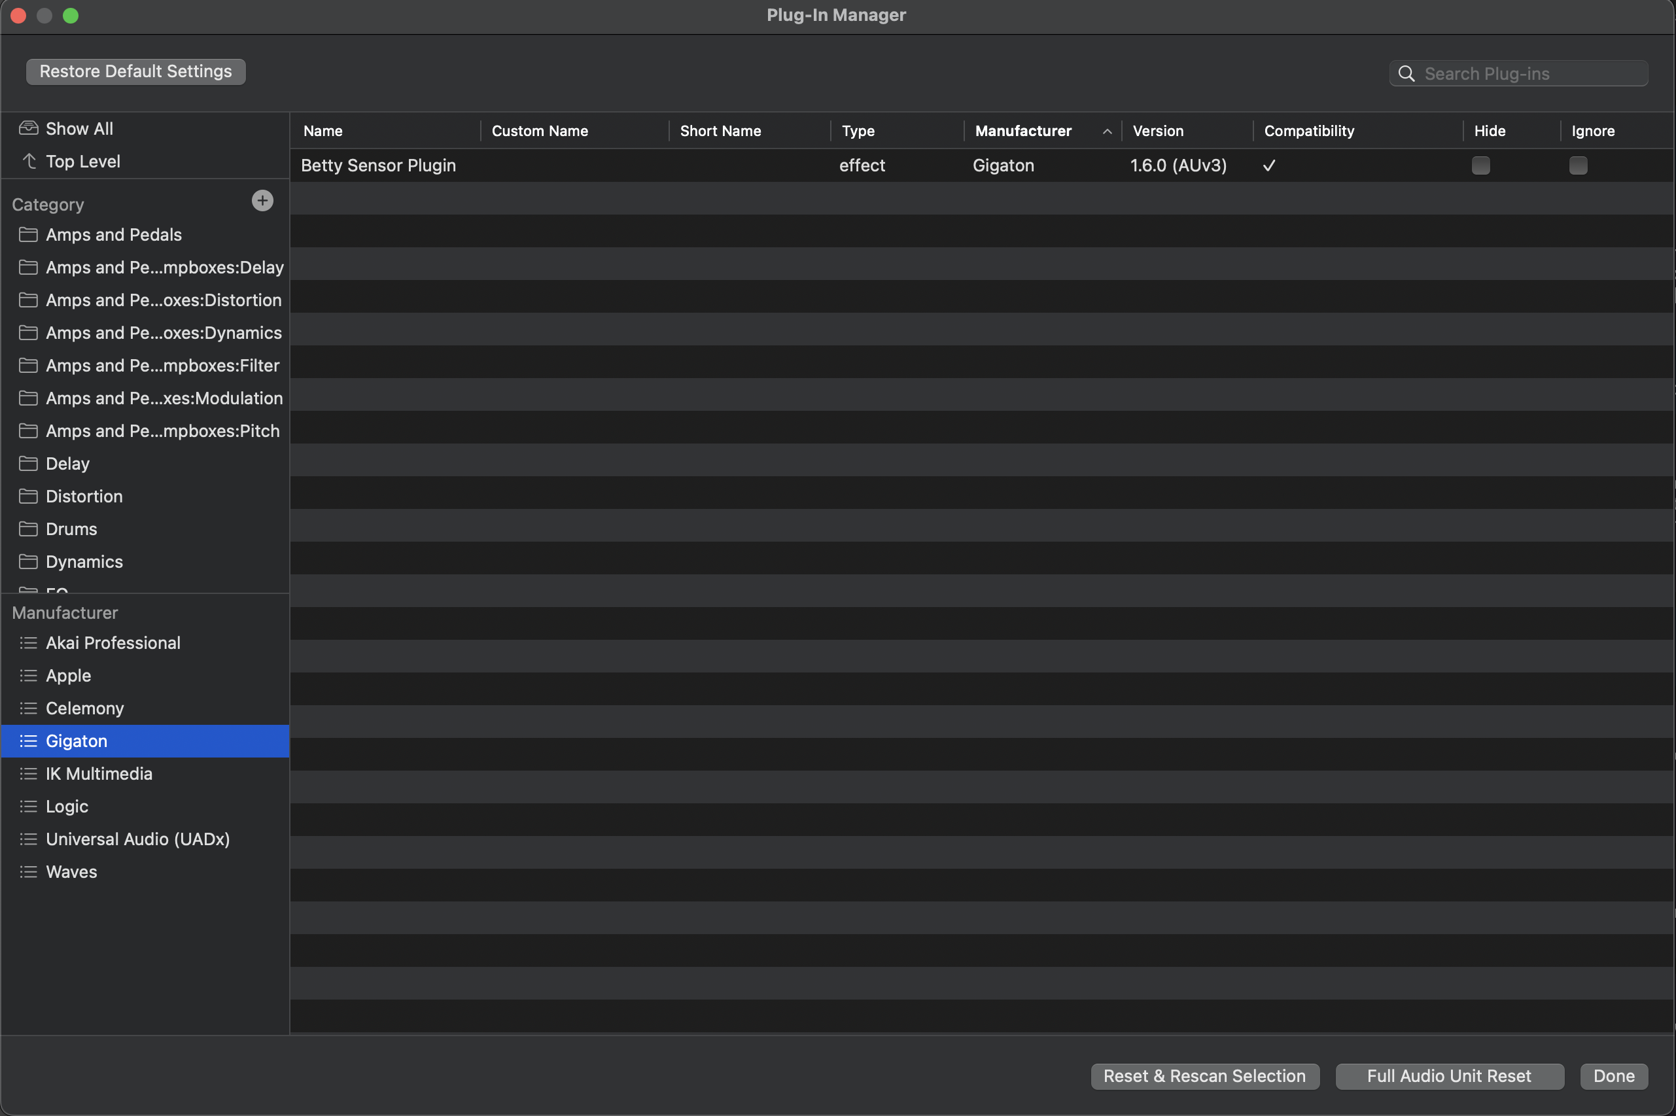Click the plus icon to add a category
The height and width of the screenshot is (1116, 1676).
[262, 200]
